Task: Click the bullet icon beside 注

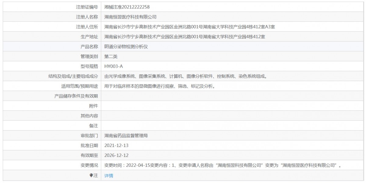Action: pos(91,175)
